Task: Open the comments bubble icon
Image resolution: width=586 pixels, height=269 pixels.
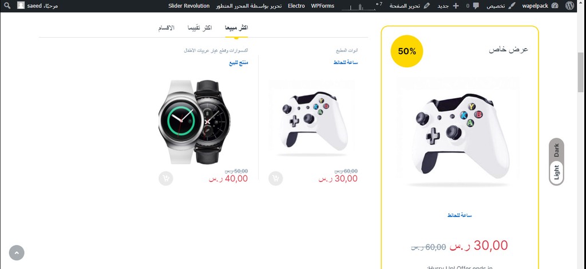Action: [476, 6]
